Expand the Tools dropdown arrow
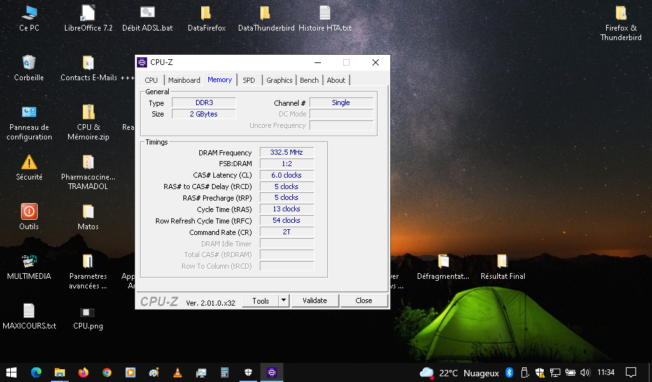 point(283,301)
